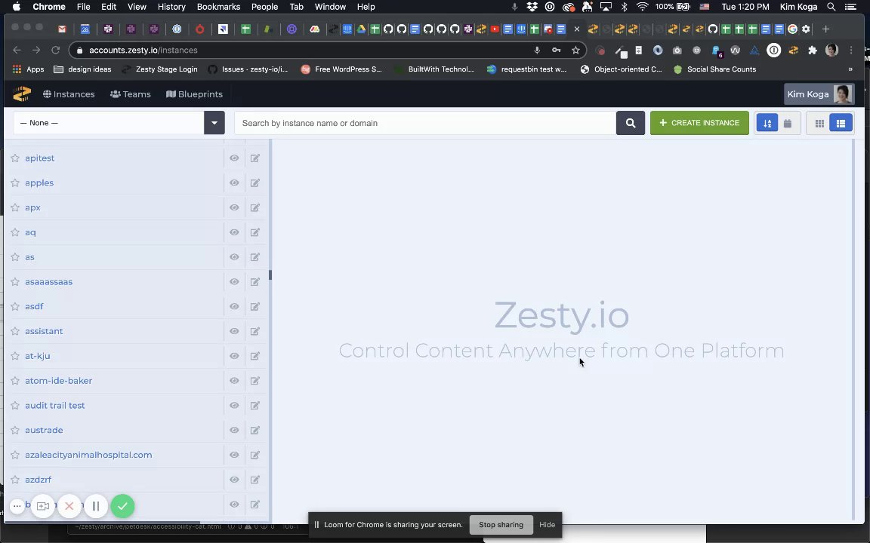The height and width of the screenshot is (543, 870).
Task: Finish Loom recording with green checkmark
Action: pyautogui.click(x=122, y=506)
